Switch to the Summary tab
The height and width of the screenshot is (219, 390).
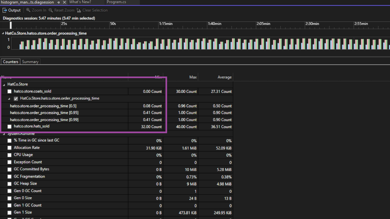30,61
